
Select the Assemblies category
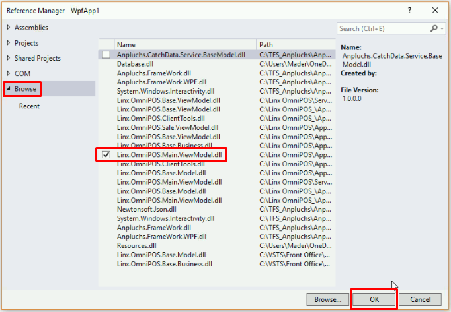(31, 28)
